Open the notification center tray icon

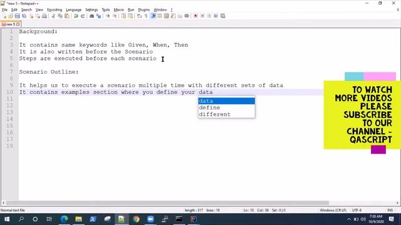[x=391, y=219]
